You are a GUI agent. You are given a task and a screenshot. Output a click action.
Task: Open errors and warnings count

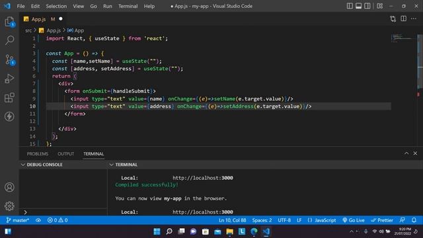click(x=58, y=220)
